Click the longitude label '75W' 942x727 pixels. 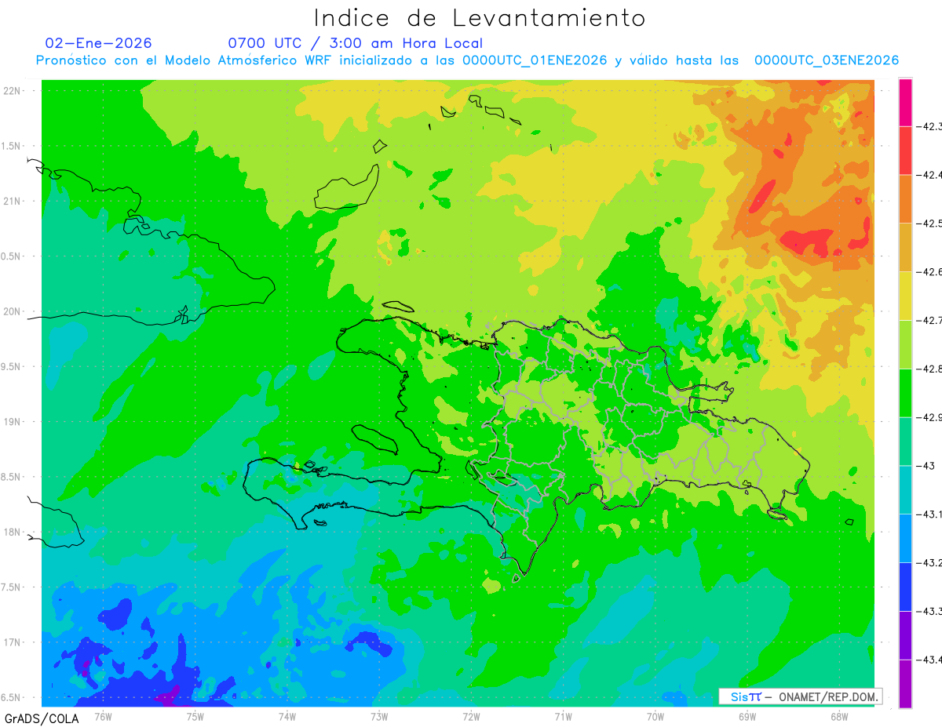[x=195, y=716]
